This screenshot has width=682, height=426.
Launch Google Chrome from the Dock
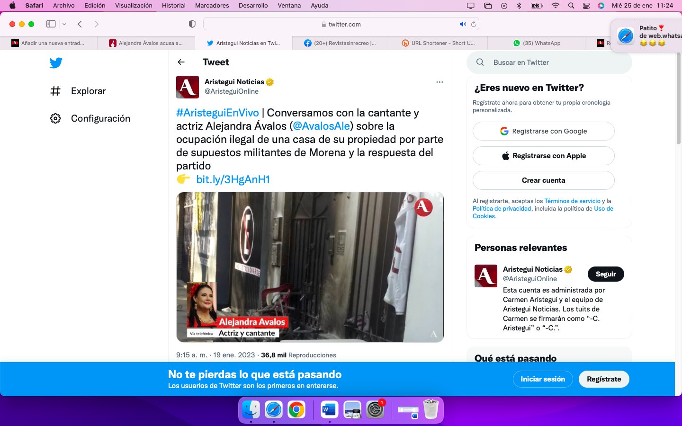pyautogui.click(x=296, y=410)
